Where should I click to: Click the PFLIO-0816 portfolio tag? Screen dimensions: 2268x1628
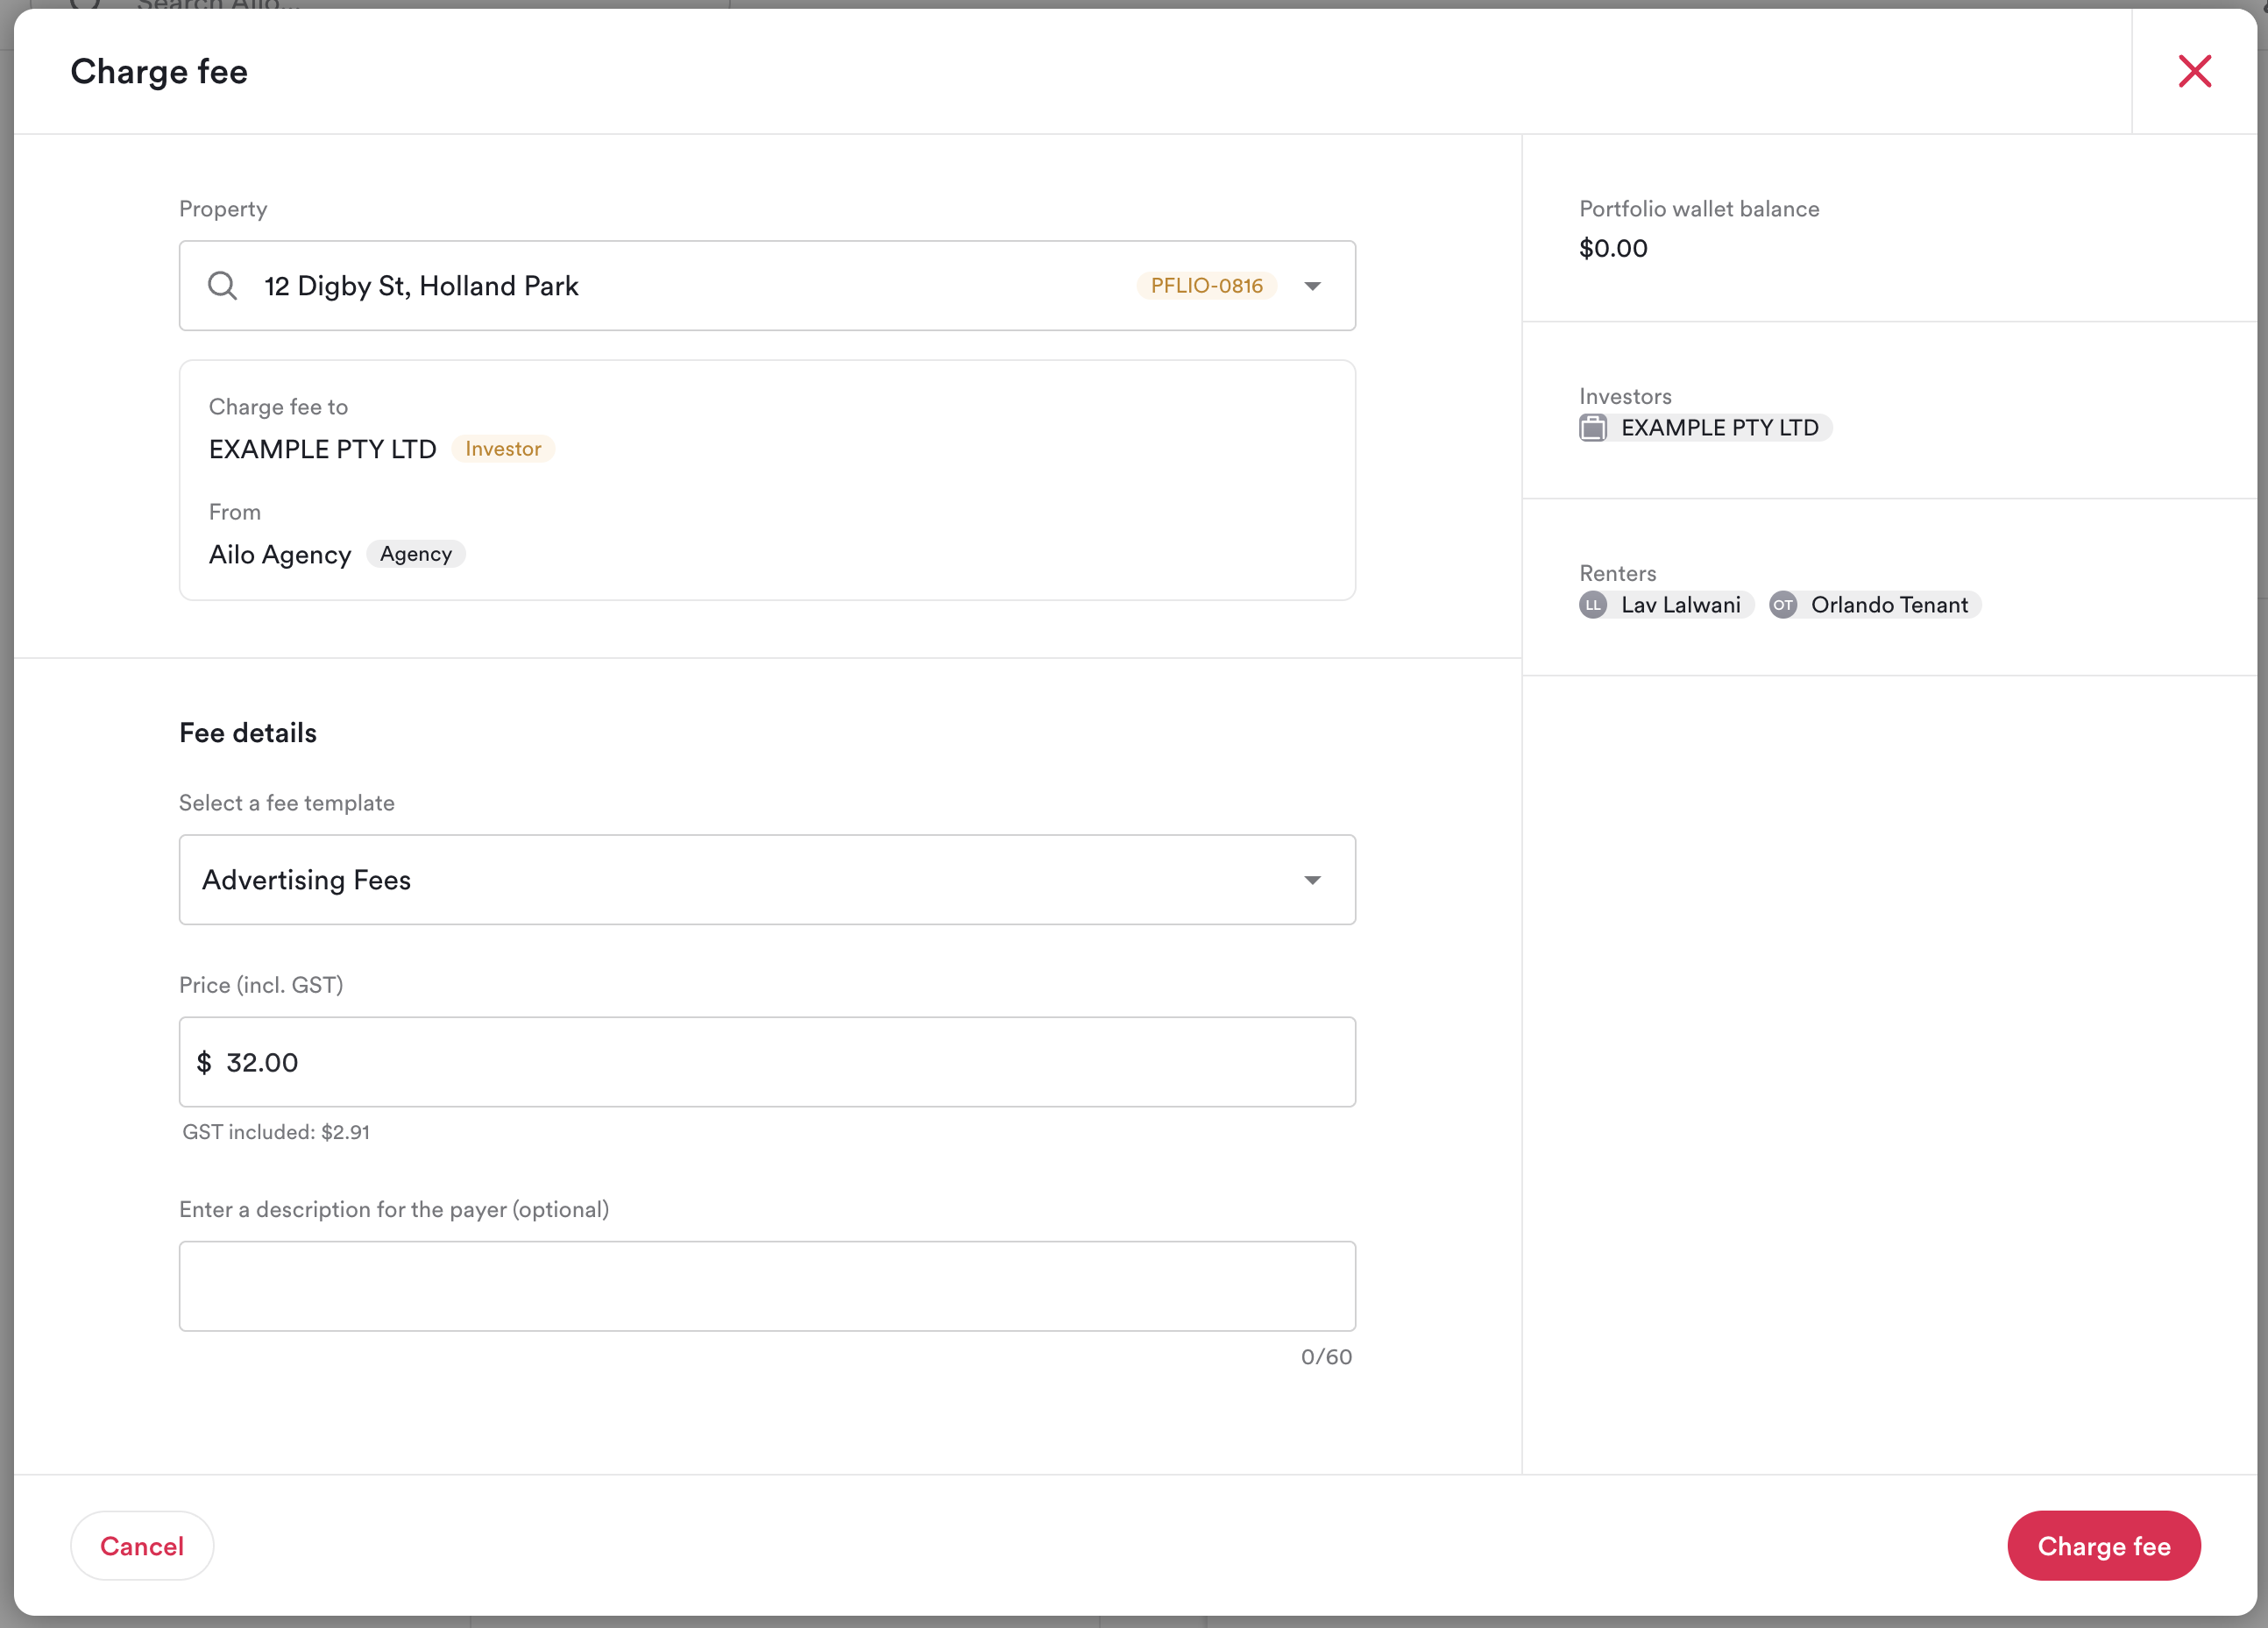pos(1206,286)
